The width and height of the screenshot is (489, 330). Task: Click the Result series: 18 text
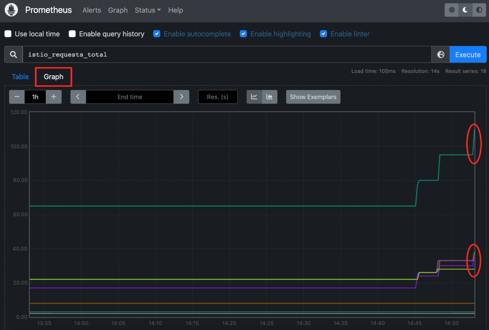coord(466,71)
